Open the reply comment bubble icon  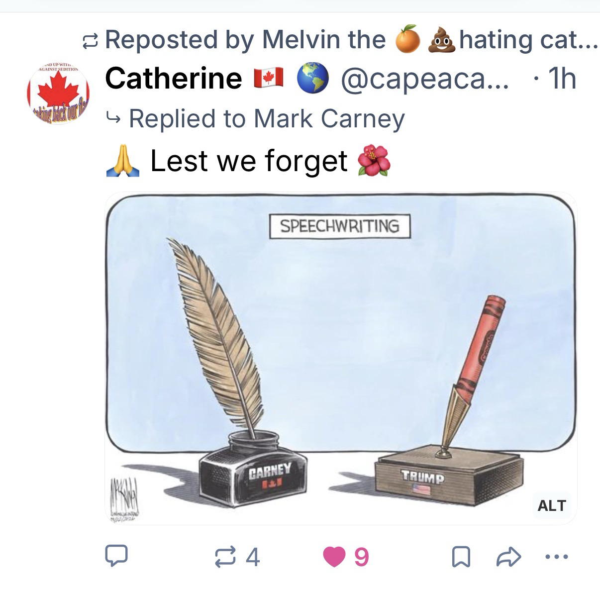(x=116, y=556)
